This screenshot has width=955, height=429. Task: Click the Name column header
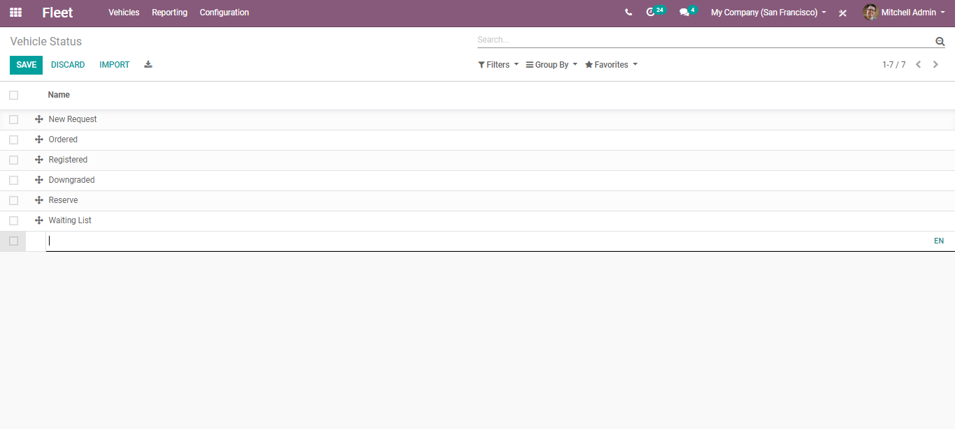[59, 95]
